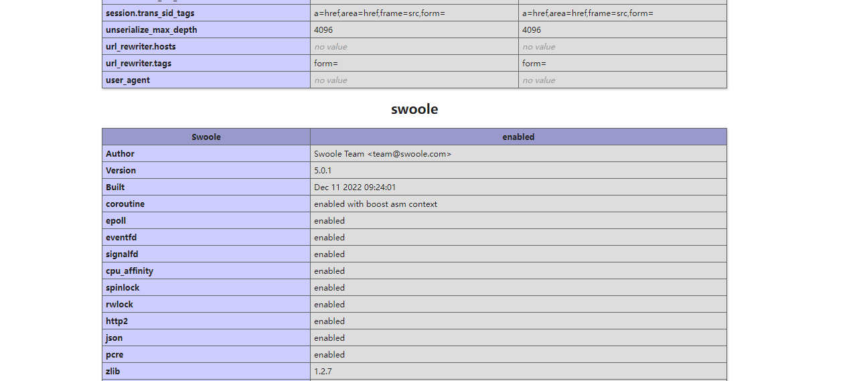Click local value of session.trans_sid_tags
Screen dimensions: 853x381
pos(380,13)
